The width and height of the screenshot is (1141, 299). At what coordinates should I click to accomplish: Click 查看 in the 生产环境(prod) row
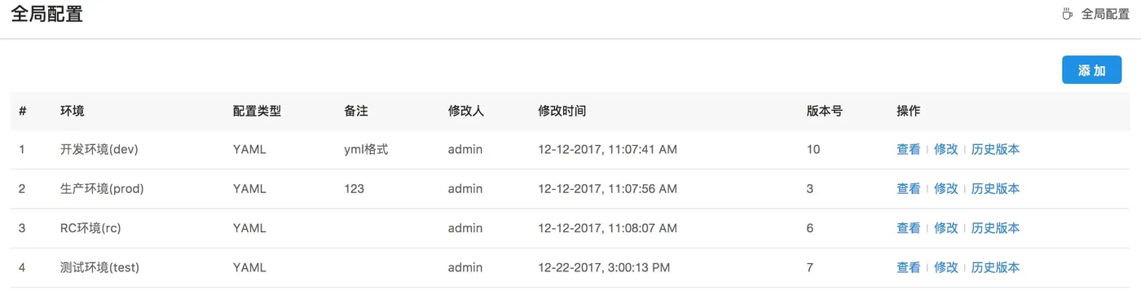[x=908, y=189]
